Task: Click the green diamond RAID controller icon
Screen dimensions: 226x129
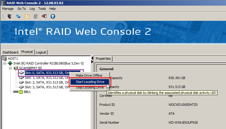Action: (10, 63)
